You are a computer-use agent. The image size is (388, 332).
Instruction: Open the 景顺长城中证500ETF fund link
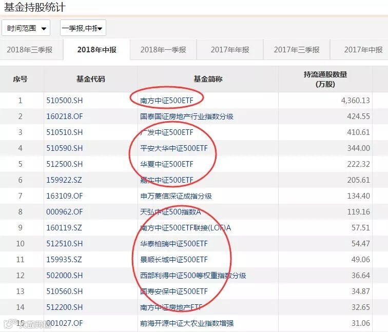173,259
